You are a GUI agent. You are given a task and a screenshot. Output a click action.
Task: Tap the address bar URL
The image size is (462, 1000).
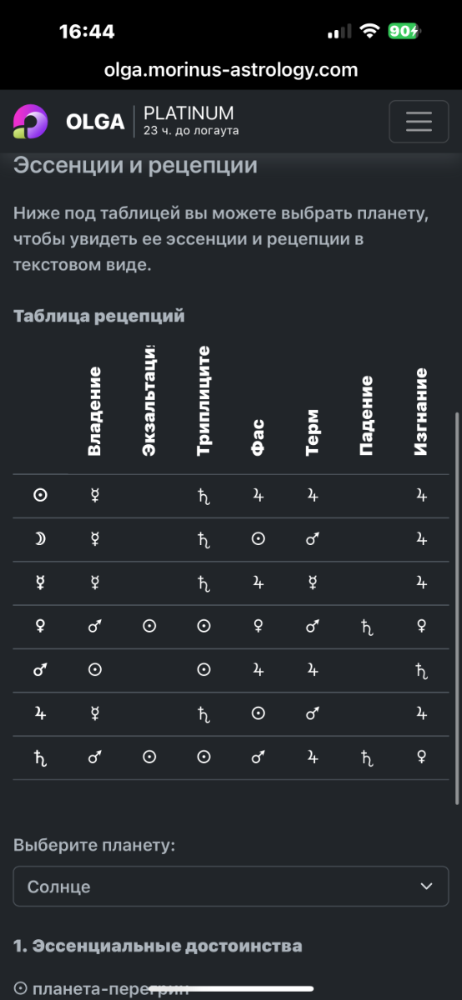(x=231, y=69)
